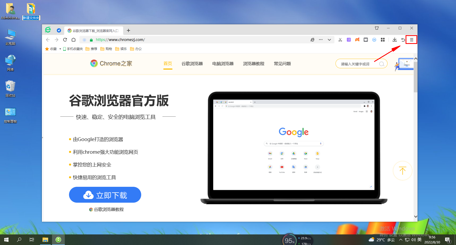
Task: Go to browser home page icon
Action: coord(74,40)
